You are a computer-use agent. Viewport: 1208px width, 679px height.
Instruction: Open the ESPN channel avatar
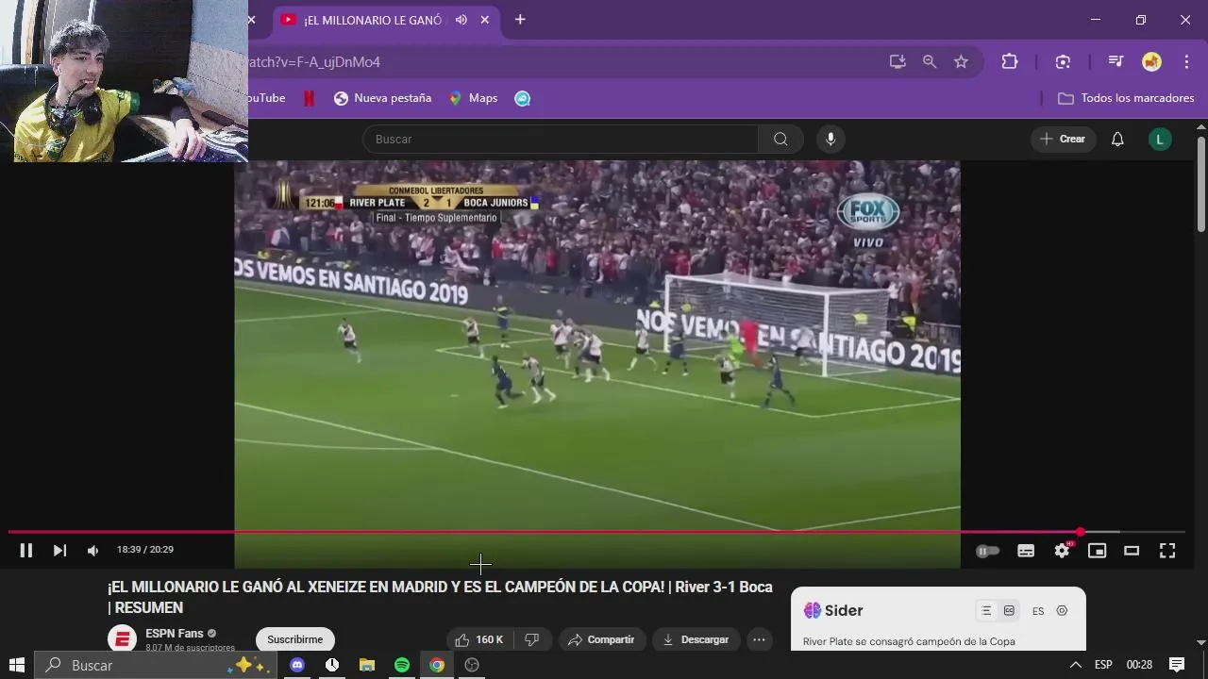122,638
